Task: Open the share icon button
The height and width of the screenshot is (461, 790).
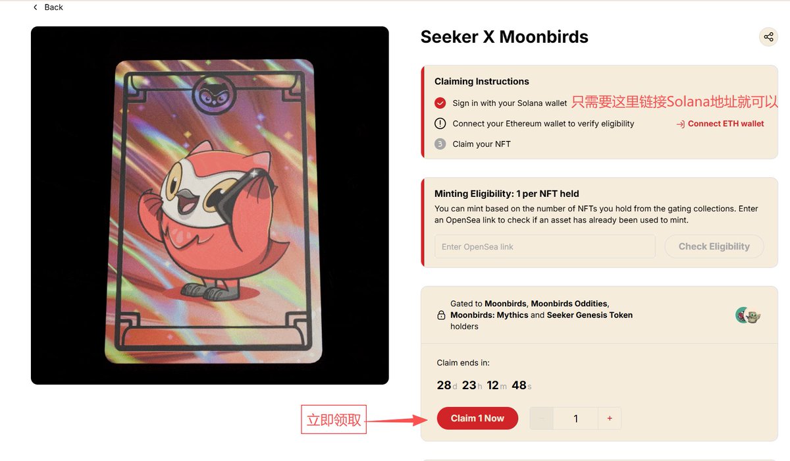Action: [x=768, y=37]
